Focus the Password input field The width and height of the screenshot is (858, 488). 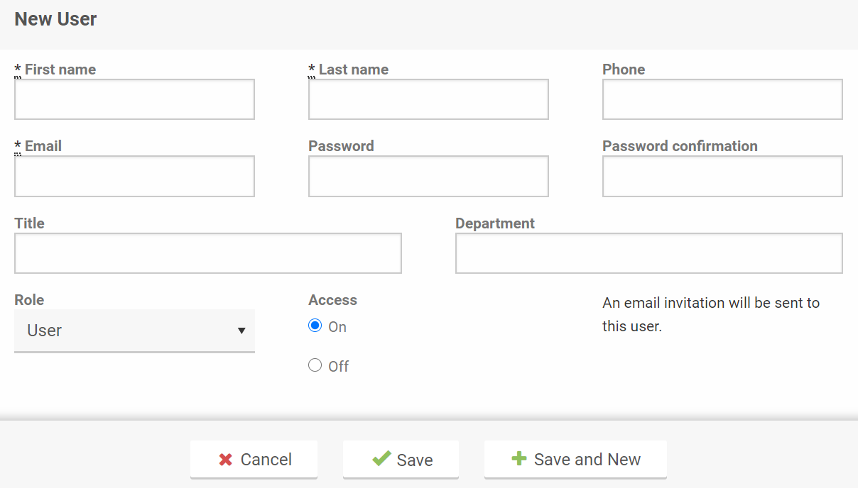(x=428, y=176)
